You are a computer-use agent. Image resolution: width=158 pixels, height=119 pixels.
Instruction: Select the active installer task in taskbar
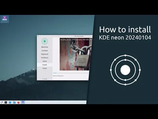(23, 102)
